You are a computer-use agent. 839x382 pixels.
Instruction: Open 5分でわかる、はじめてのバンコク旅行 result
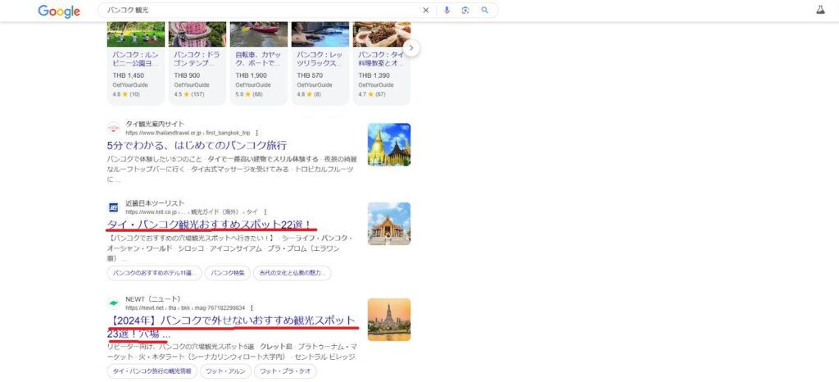tap(197, 146)
